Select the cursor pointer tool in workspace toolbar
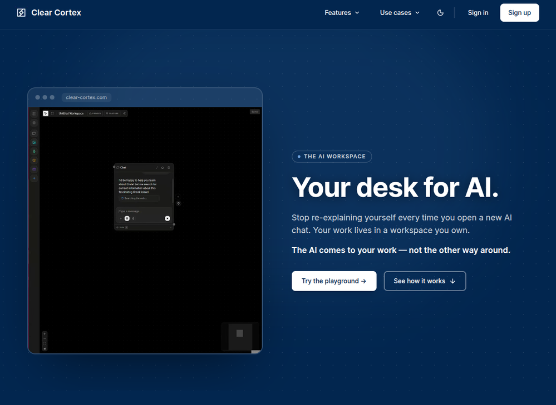This screenshot has width=556, height=405. tap(46, 113)
